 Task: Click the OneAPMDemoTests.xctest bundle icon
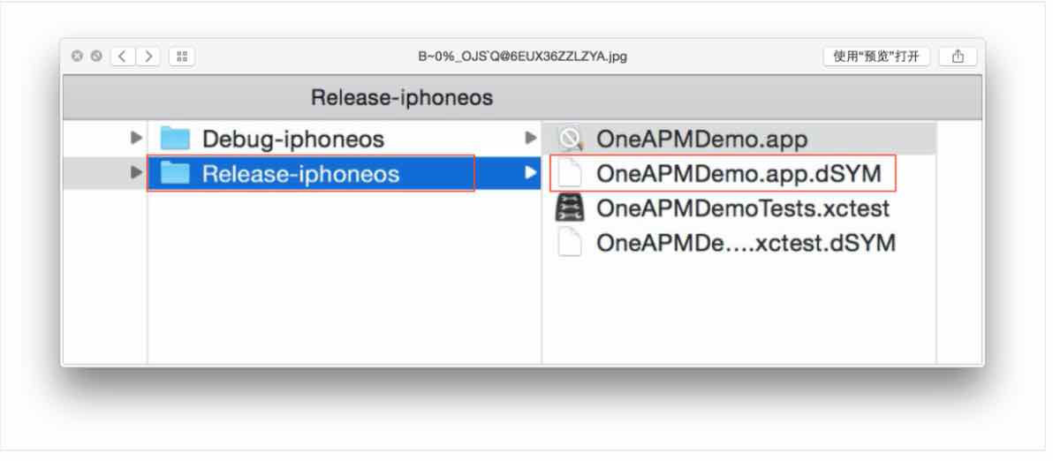point(570,208)
